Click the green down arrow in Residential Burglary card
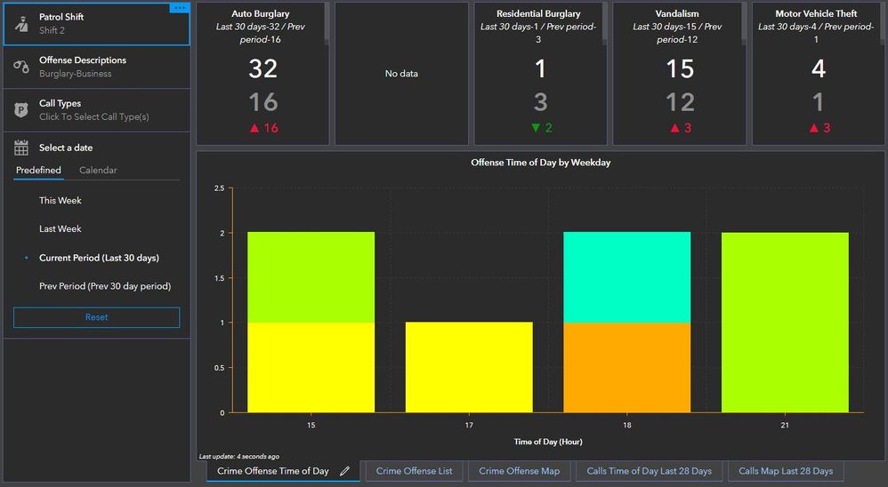The height and width of the screenshot is (487, 888). point(535,128)
